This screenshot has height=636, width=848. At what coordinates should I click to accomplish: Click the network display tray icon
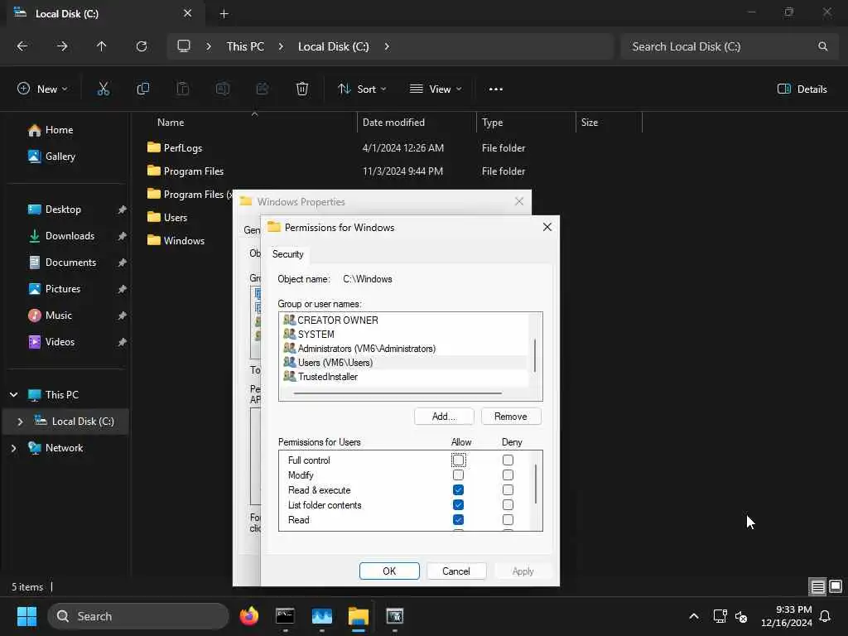coord(720,616)
